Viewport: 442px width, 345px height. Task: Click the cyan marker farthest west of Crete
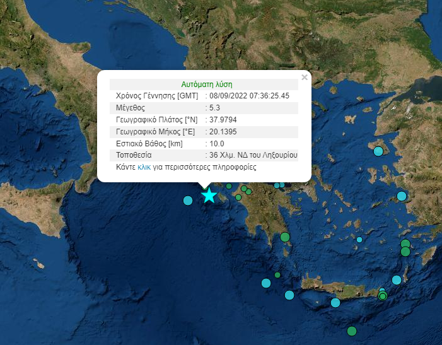266,283
